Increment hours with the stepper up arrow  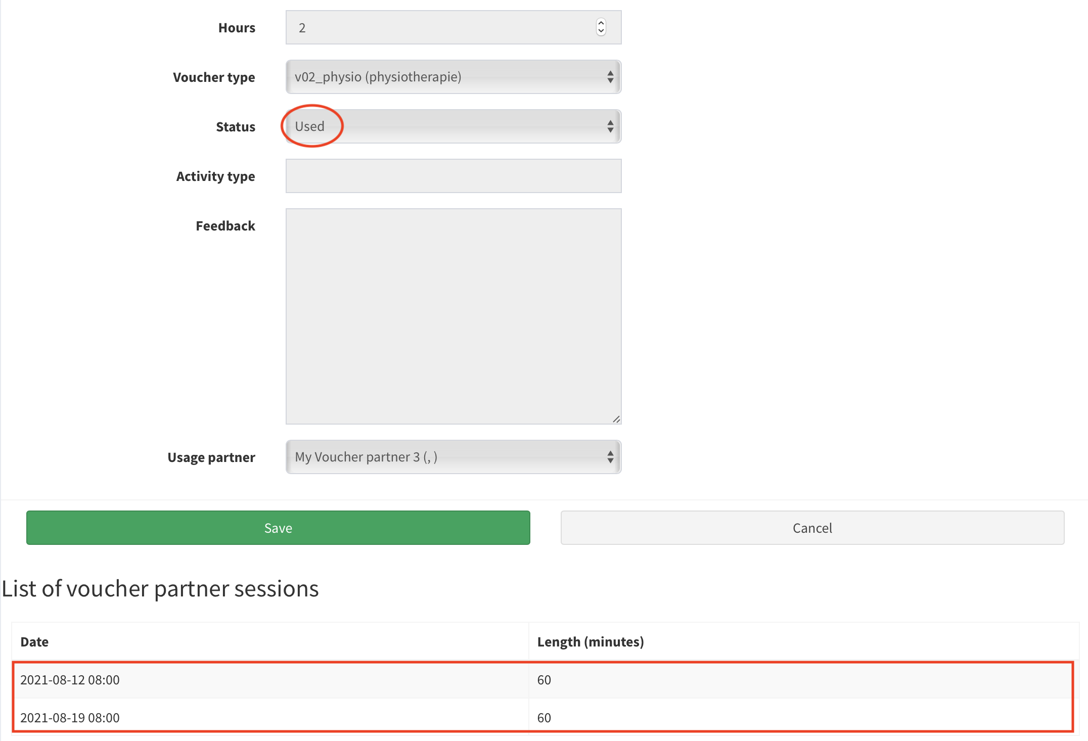601,23
